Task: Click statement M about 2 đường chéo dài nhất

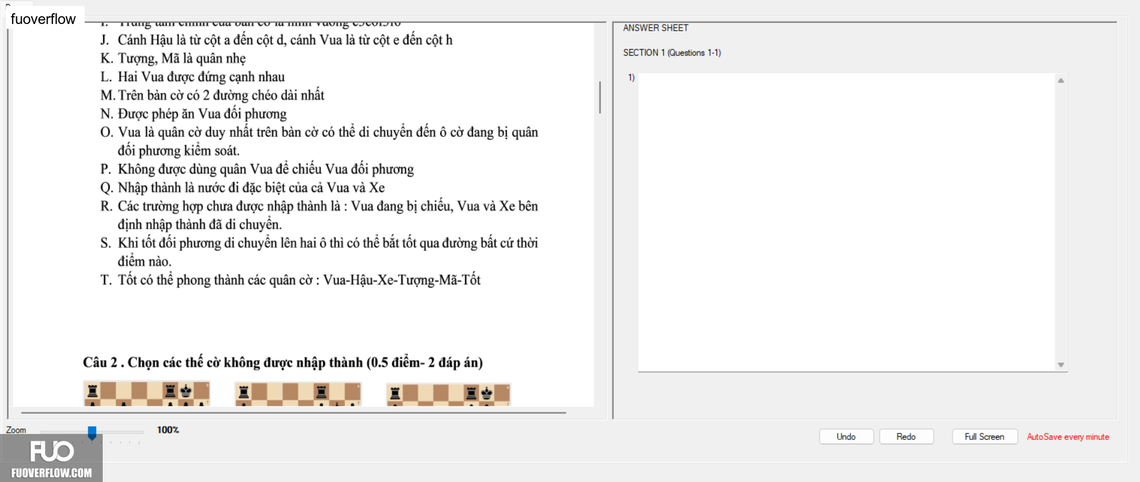Action: click(212, 95)
